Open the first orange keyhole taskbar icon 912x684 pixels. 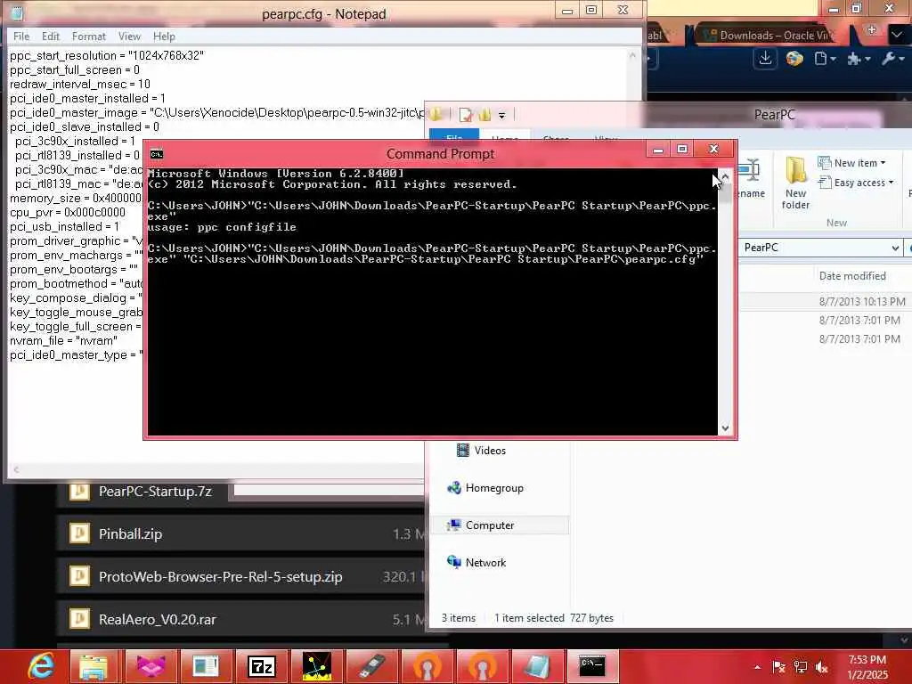tap(427, 666)
